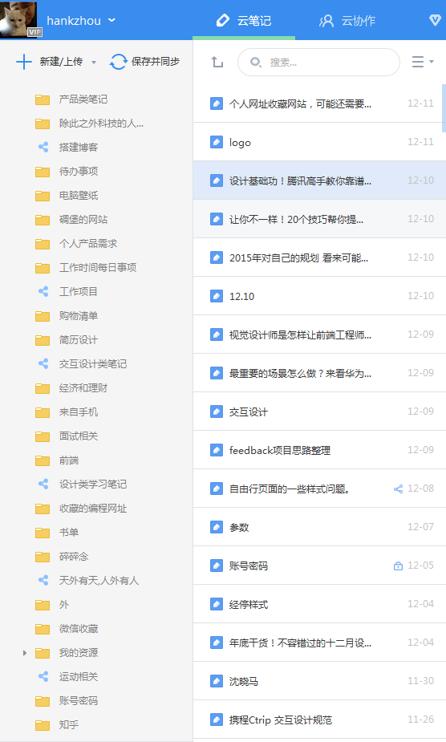This screenshot has height=742, width=446.
Task: Open the 账号密码 folder in sidebar
Action: tap(78, 701)
